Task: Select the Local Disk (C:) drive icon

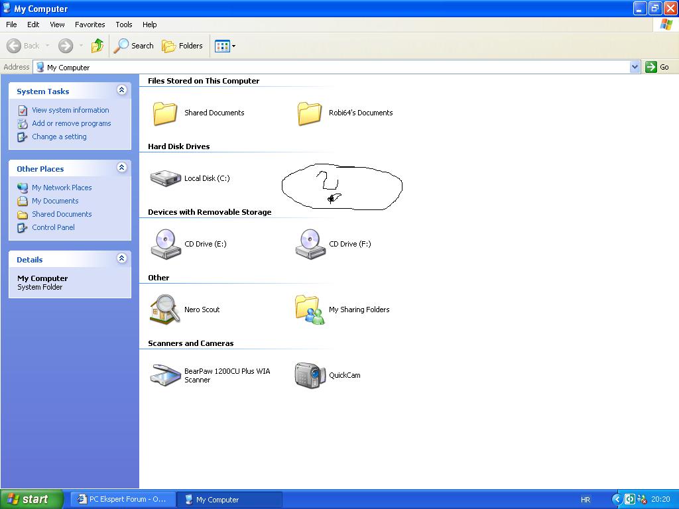Action: tap(165, 178)
